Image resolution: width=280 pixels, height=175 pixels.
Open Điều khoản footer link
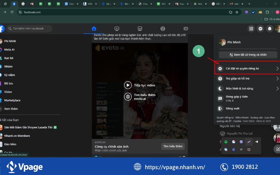tap(242, 118)
